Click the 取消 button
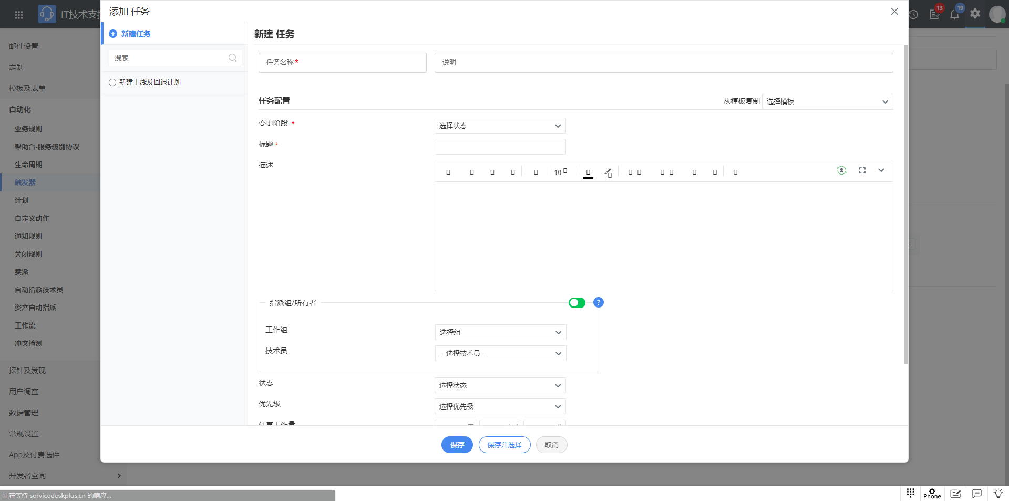 pos(551,445)
